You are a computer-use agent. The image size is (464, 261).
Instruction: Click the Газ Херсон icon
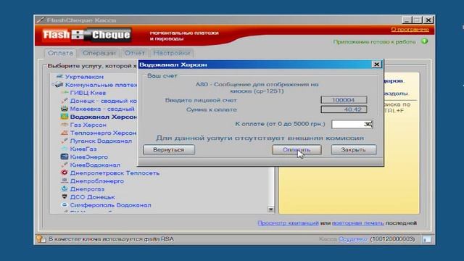point(65,125)
